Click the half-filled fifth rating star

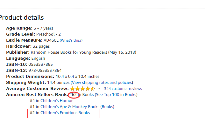tap(93, 89)
